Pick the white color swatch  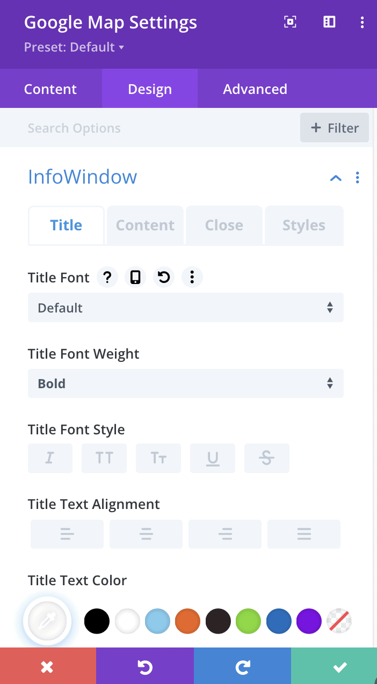[x=127, y=621]
